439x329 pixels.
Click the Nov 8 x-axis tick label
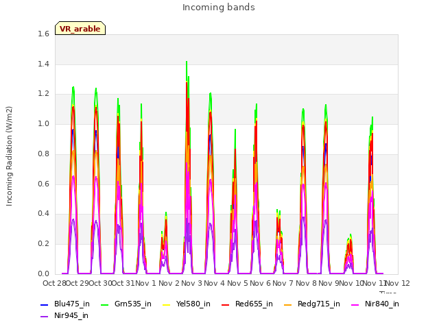coord(306,283)
